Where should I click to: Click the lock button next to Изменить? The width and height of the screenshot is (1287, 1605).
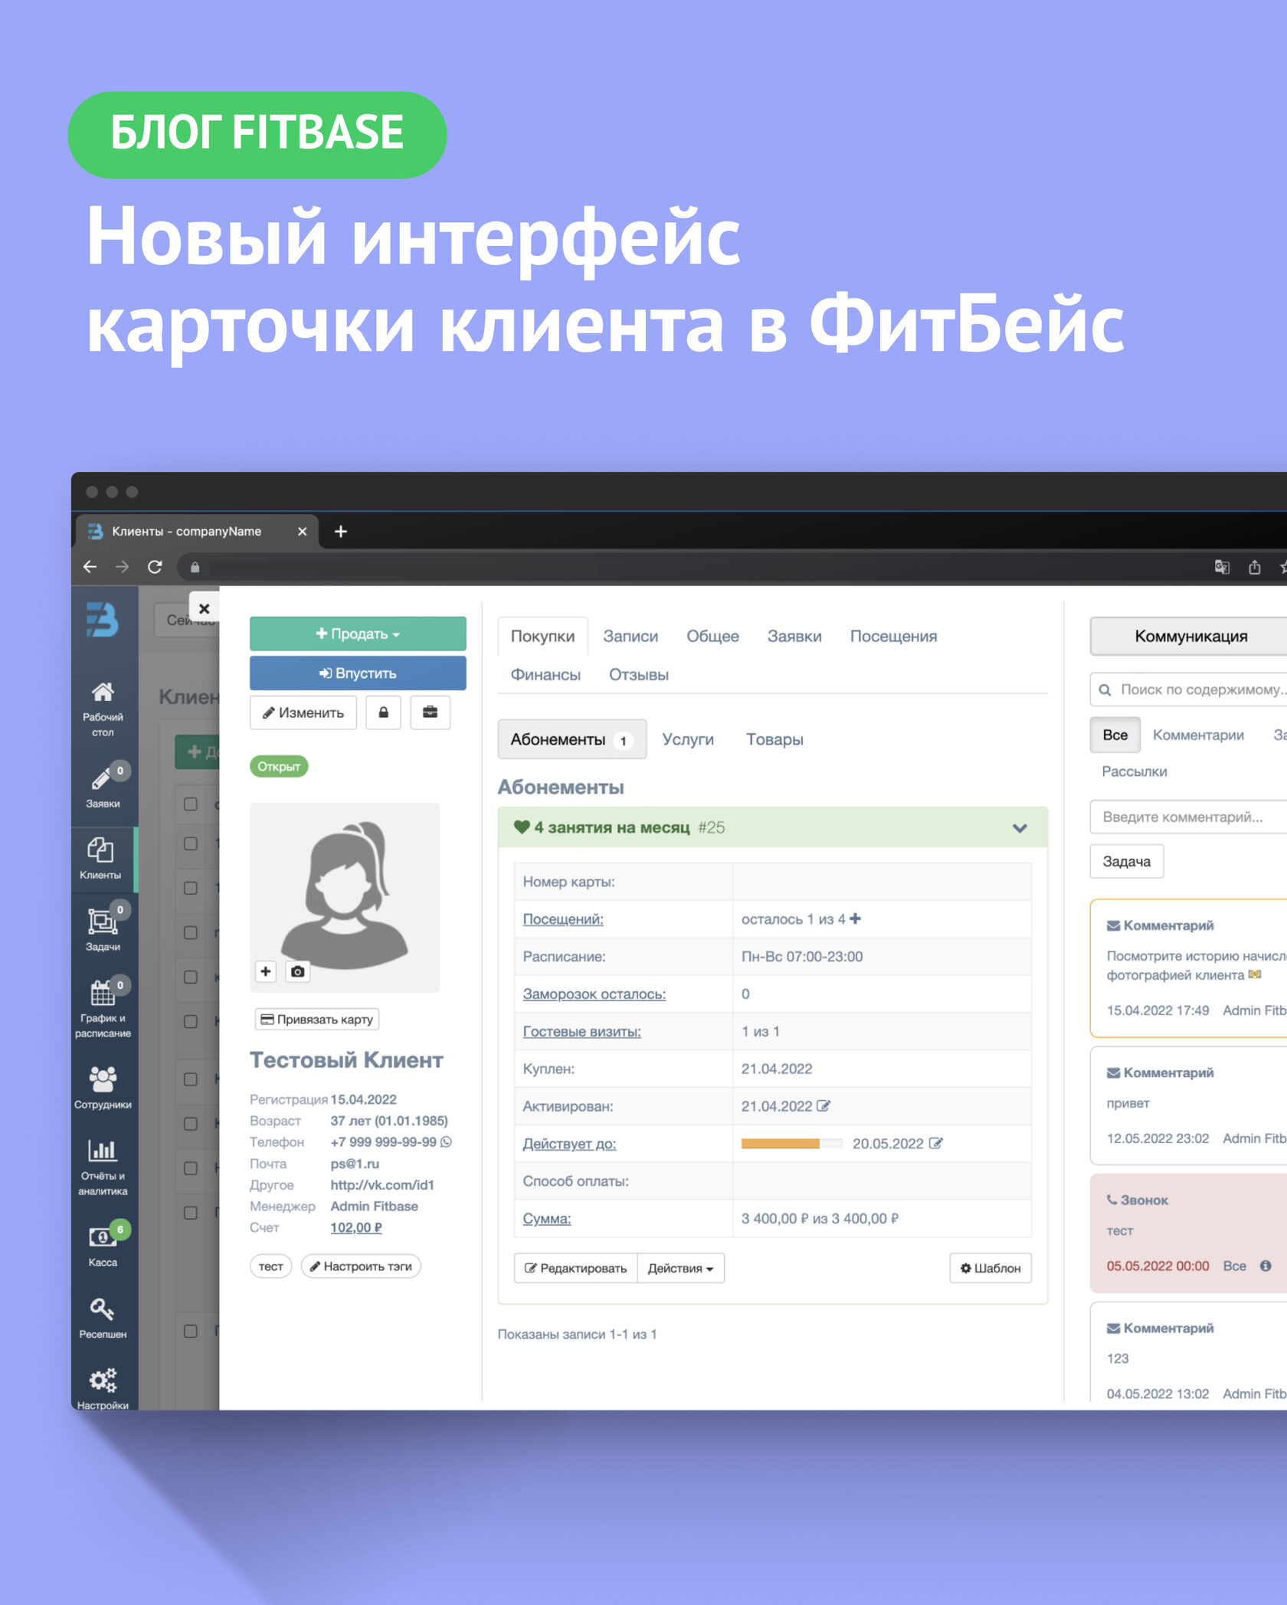pyautogui.click(x=383, y=712)
